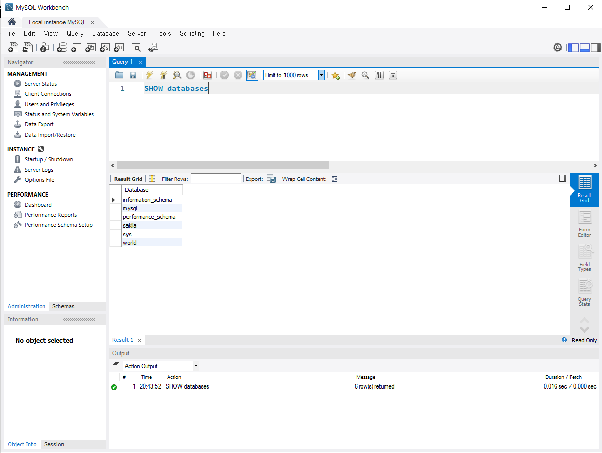Toggle right sidebar panel visibility
Viewport: 602px width, 453px height.
[x=596, y=48]
